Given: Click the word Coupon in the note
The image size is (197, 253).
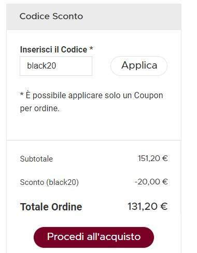Looking at the screenshot, I should point(148,96).
